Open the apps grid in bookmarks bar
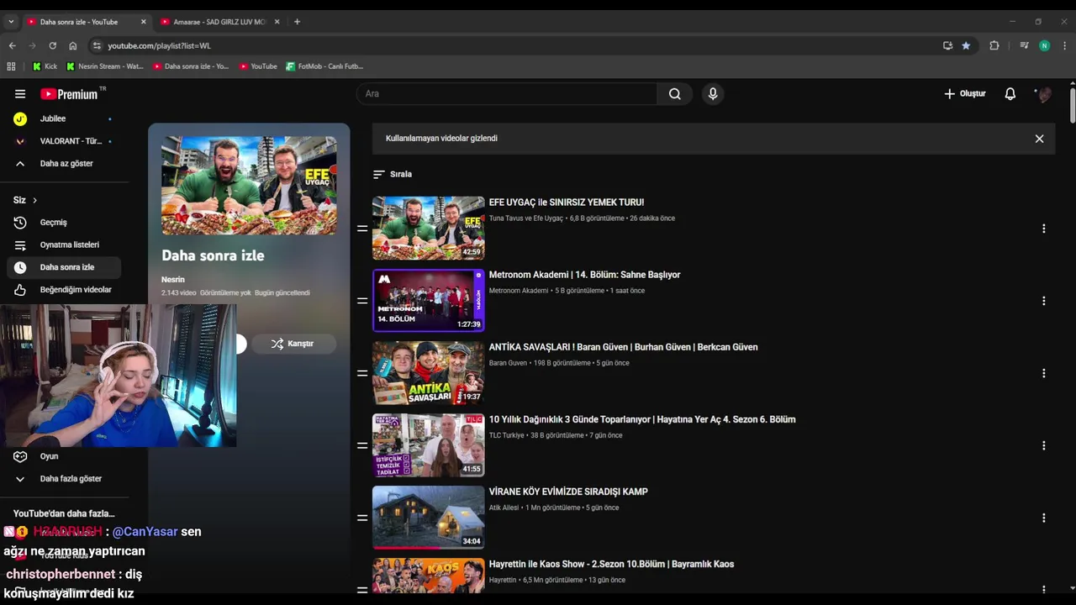1076x605 pixels. coord(11,66)
